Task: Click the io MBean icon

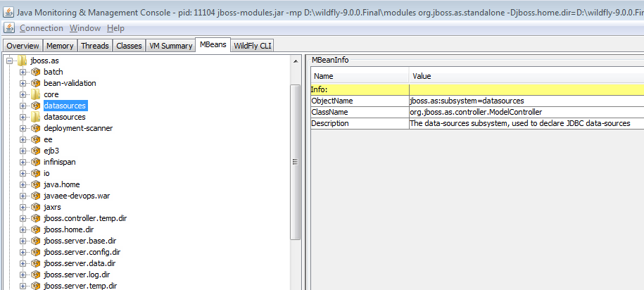Action: [x=36, y=173]
